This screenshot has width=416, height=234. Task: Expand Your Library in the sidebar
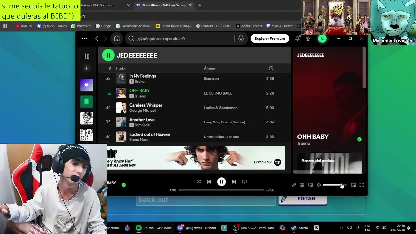86,56
